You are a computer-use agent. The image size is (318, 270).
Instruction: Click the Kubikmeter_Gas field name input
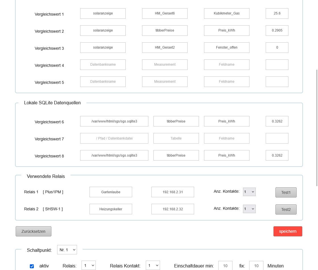point(226,13)
